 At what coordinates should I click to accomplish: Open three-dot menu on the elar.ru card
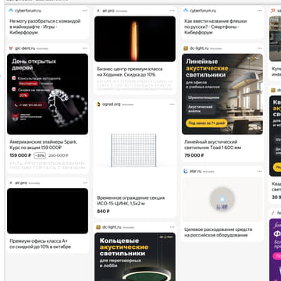click(x=260, y=171)
